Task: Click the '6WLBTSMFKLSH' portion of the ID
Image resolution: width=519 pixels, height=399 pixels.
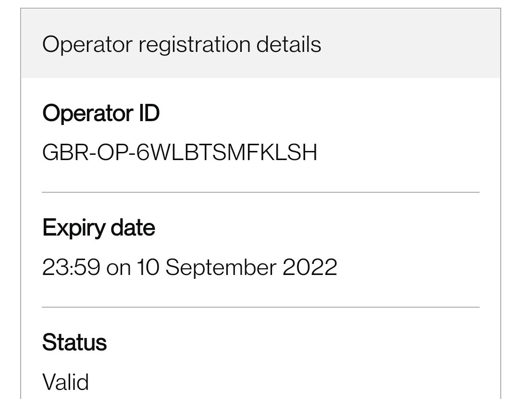Action: (227, 152)
